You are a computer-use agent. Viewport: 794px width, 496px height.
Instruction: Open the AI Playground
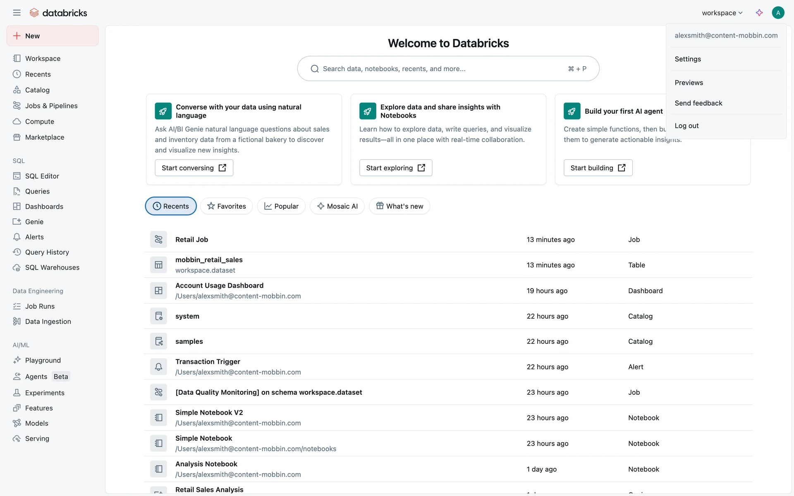click(x=43, y=360)
